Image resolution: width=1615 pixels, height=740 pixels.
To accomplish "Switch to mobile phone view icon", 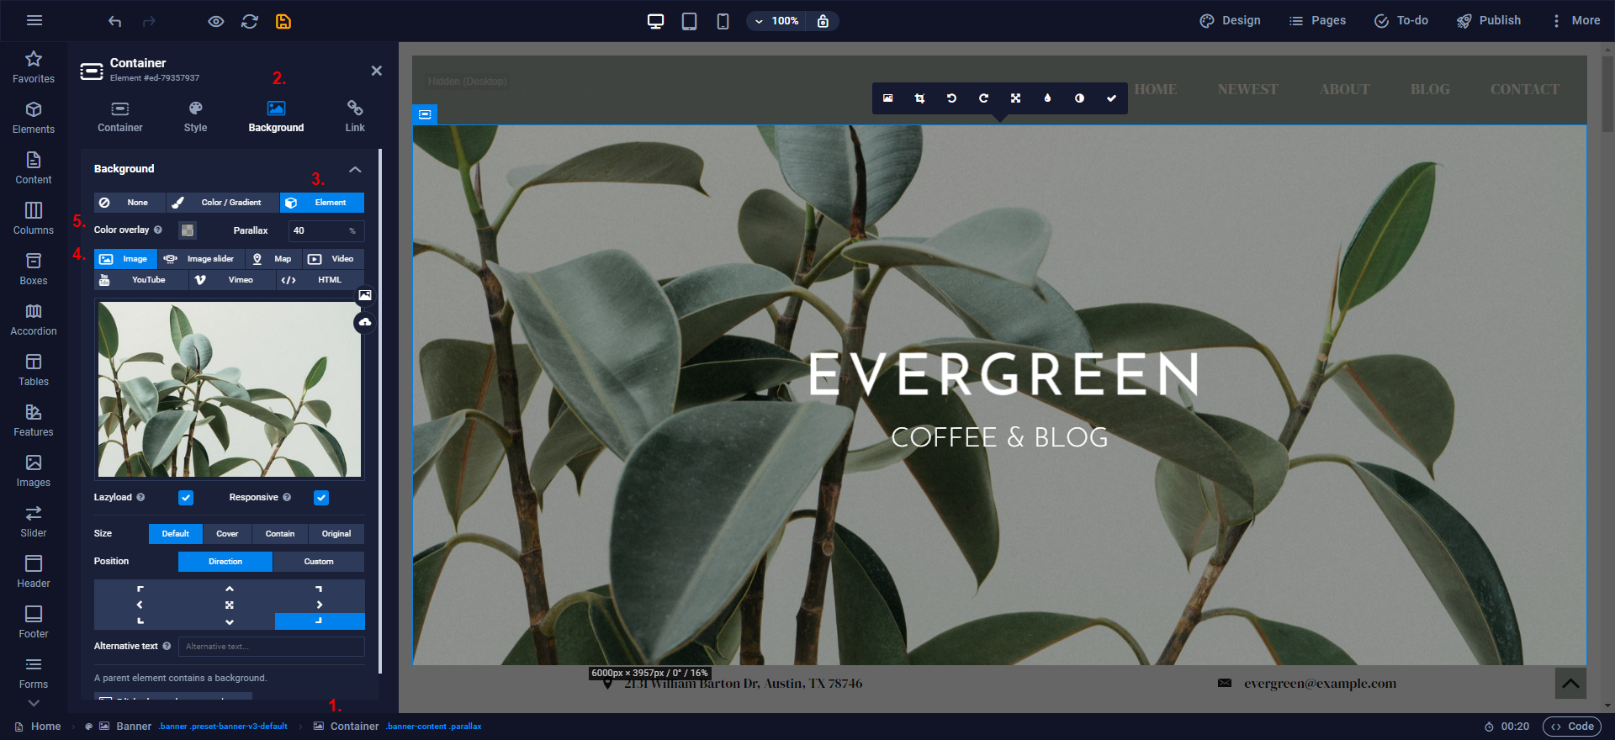I will (x=723, y=22).
